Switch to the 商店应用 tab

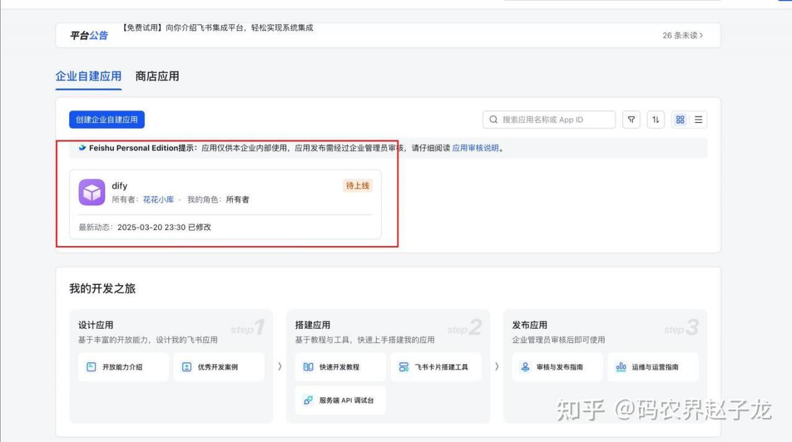(x=157, y=76)
